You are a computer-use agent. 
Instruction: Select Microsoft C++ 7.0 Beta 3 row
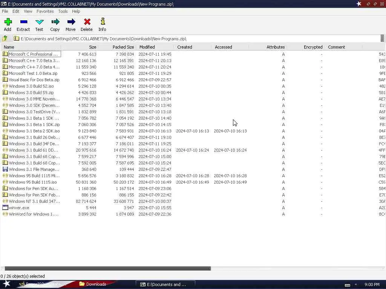pos(193,61)
